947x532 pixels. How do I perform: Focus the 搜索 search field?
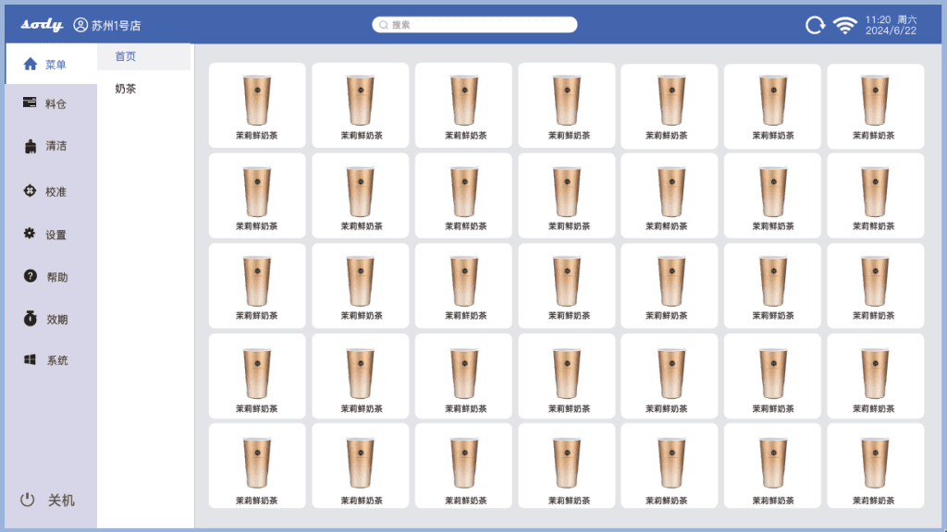481,25
